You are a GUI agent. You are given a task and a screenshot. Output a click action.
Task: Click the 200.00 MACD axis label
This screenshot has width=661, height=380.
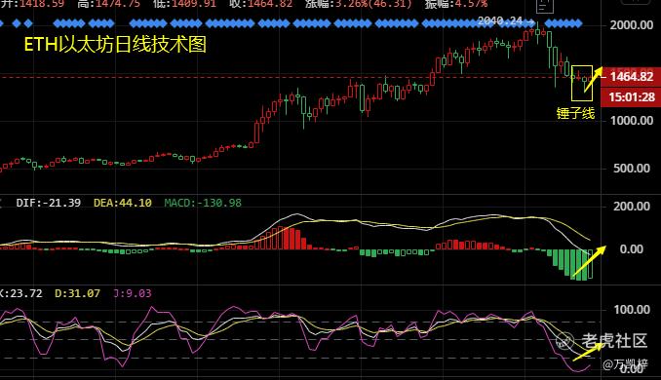coord(632,207)
